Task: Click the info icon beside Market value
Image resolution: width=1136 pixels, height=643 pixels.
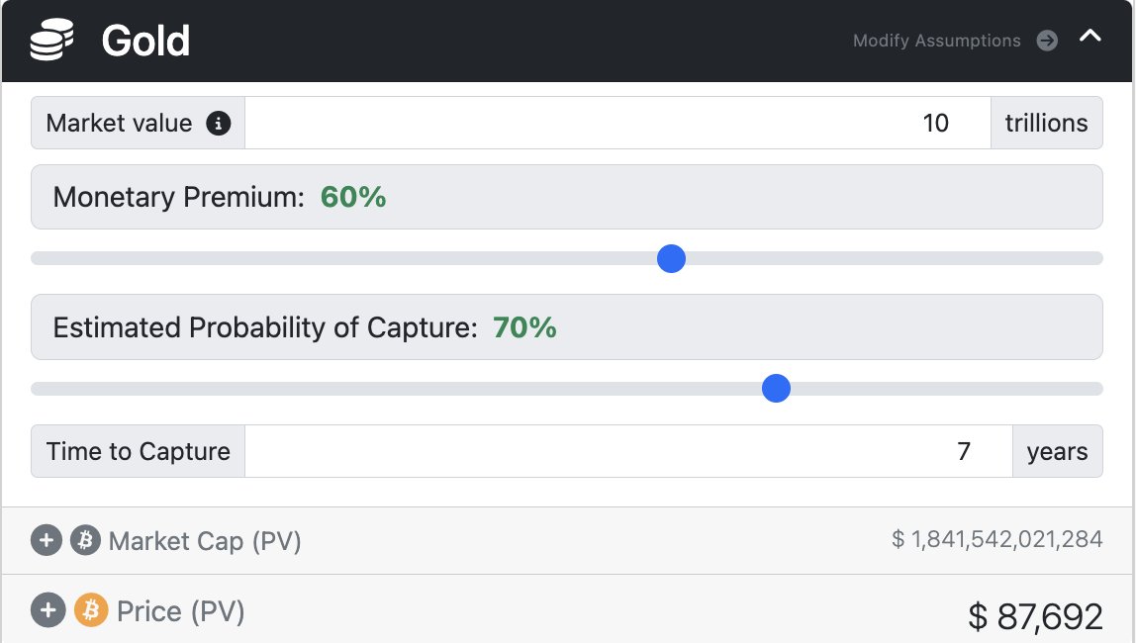Action: pos(218,124)
